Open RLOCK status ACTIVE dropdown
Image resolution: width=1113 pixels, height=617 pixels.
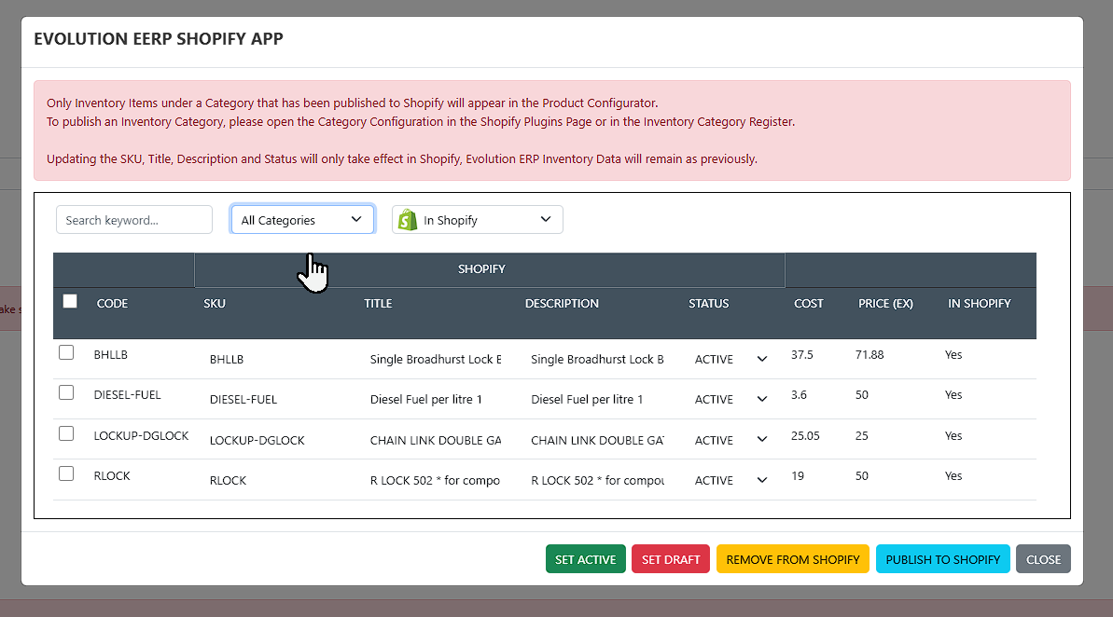tap(731, 480)
